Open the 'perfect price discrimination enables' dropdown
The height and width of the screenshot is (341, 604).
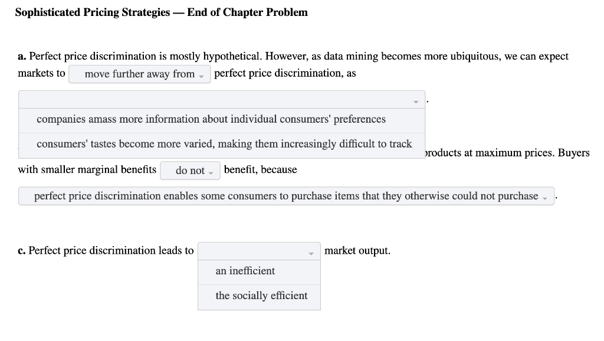[x=285, y=196]
